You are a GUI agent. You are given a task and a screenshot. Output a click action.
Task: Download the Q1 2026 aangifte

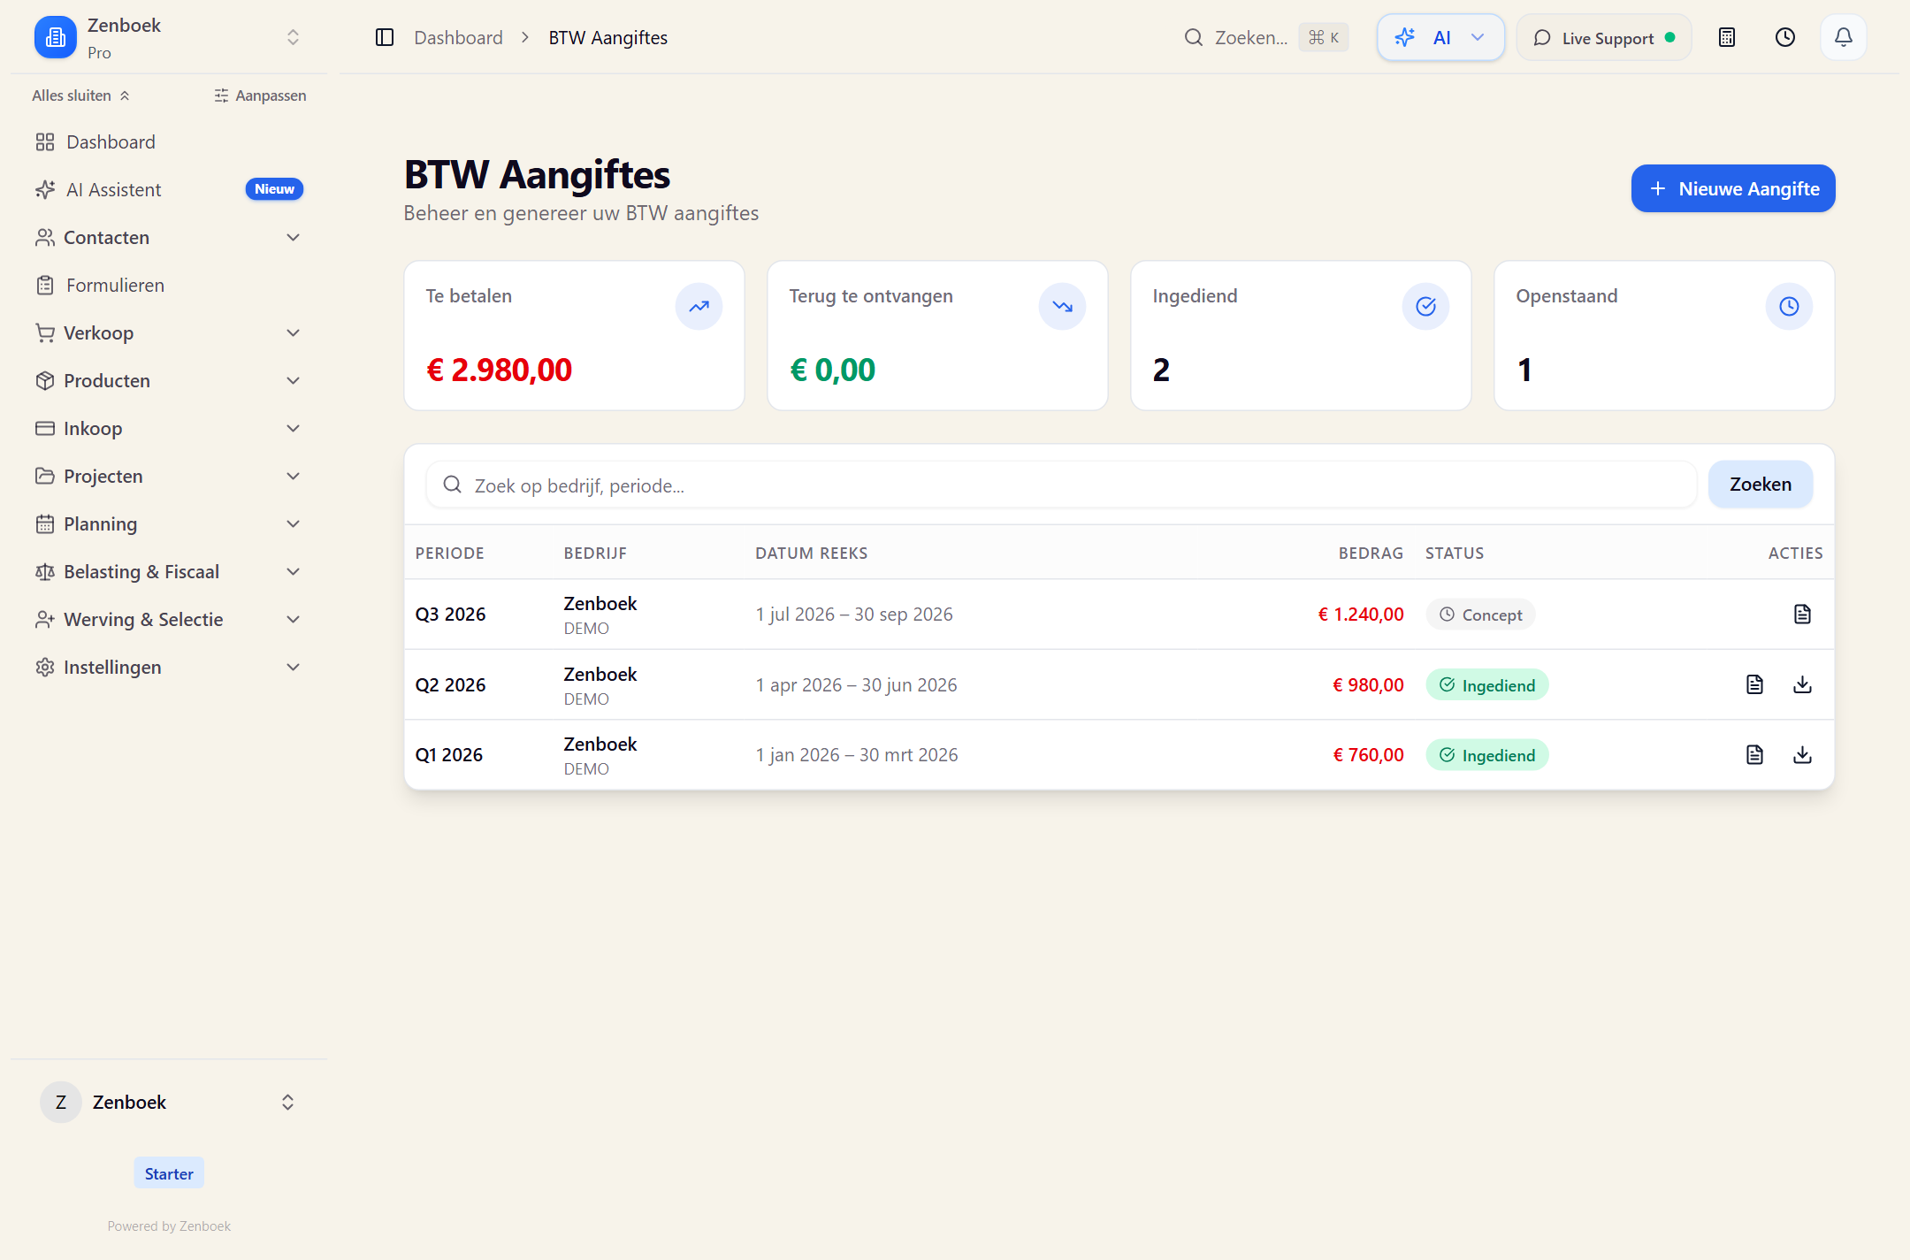(1802, 754)
